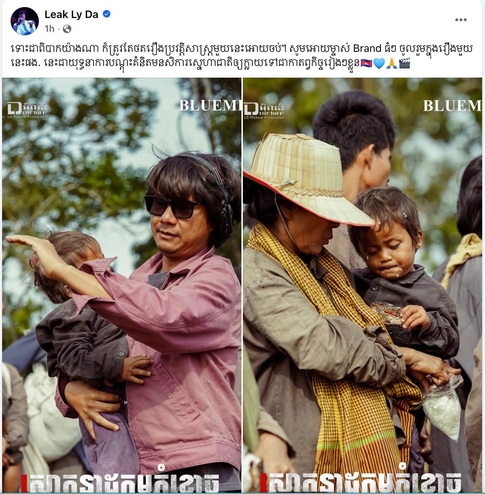Click BLUEM watermark on left photo
The image size is (485, 494).
(x=210, y=105)
